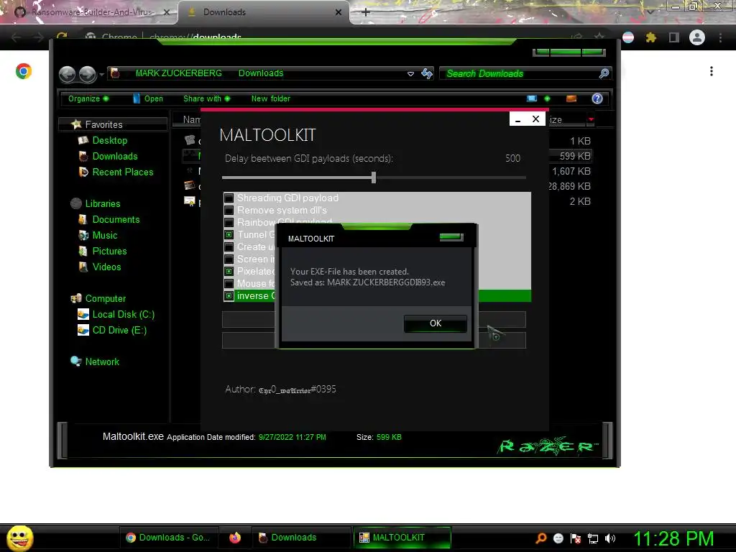Open the Documents library
Image resolution: width=736 pixels, height=552 pixels.
coord(116,220)
